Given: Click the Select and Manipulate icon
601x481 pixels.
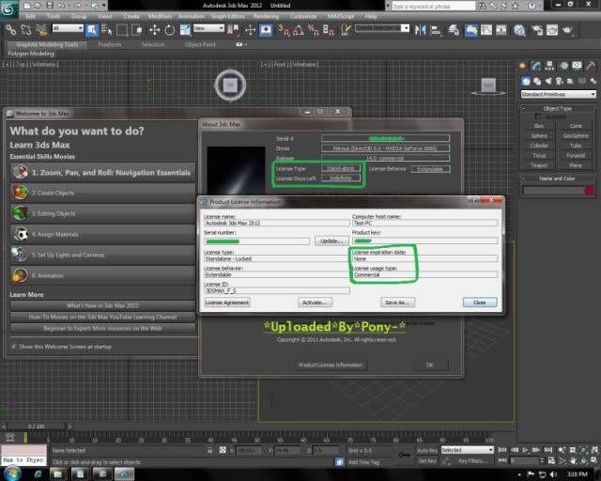Looking at the screenshot, I should point(250,30).
